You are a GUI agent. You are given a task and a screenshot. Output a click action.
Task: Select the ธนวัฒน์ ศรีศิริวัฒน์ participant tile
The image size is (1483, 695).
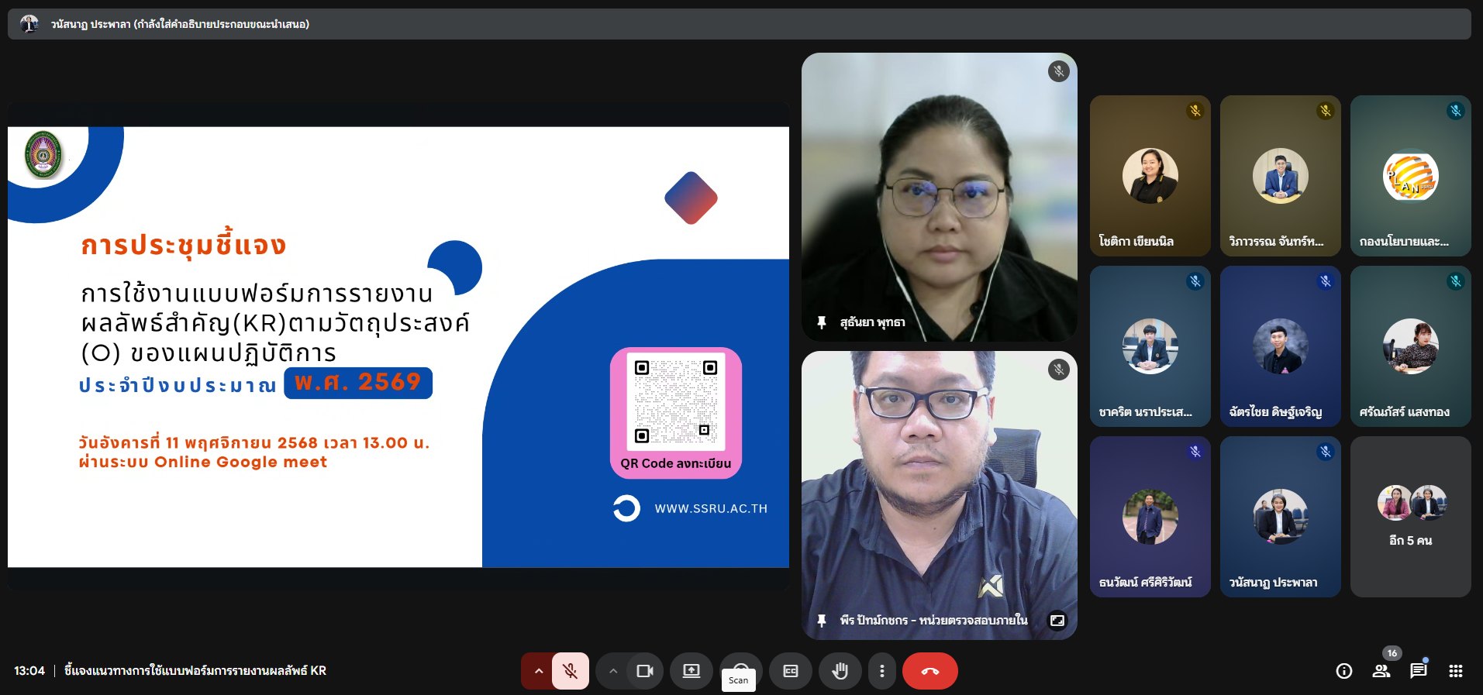coord(1150,517)
